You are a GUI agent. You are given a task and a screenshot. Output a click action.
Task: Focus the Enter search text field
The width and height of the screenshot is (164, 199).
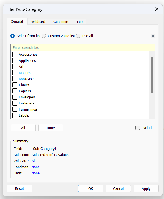[83, 48]
